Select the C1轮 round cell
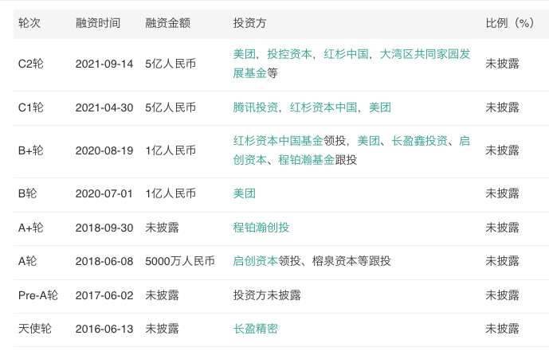Image resolution: width=549 pixels, height=351 pixels. [x=31, y=107]
